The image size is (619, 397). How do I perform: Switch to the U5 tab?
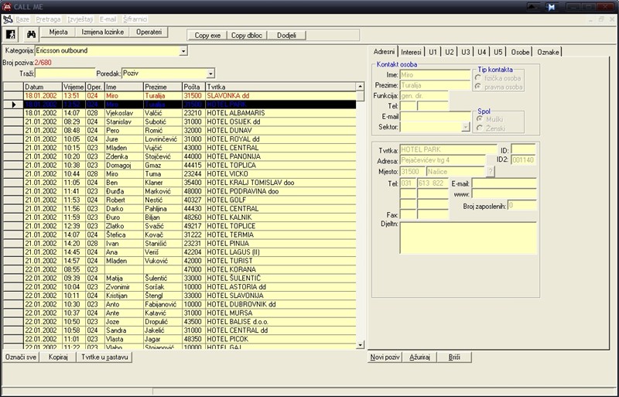[498, 52]
